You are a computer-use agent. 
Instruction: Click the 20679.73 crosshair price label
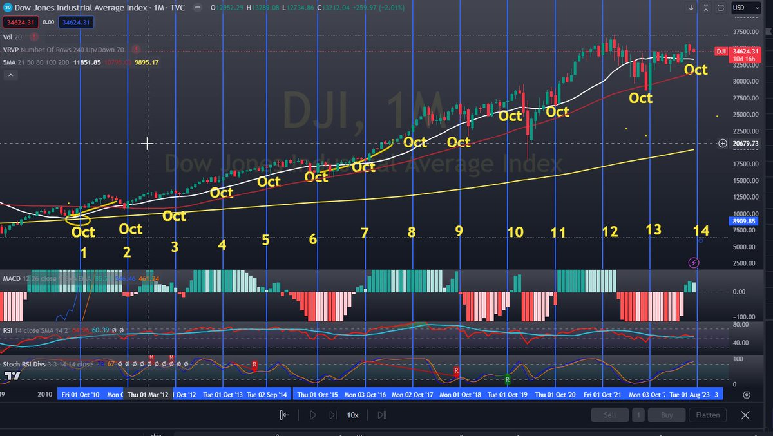(x=746, y=143)
